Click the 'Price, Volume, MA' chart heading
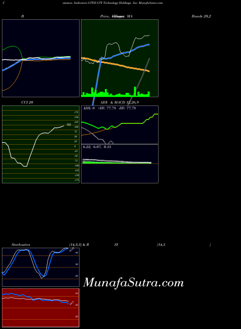The width and height of the screenshot is (241, 329). pyautogui.click(x=116, y=16)
